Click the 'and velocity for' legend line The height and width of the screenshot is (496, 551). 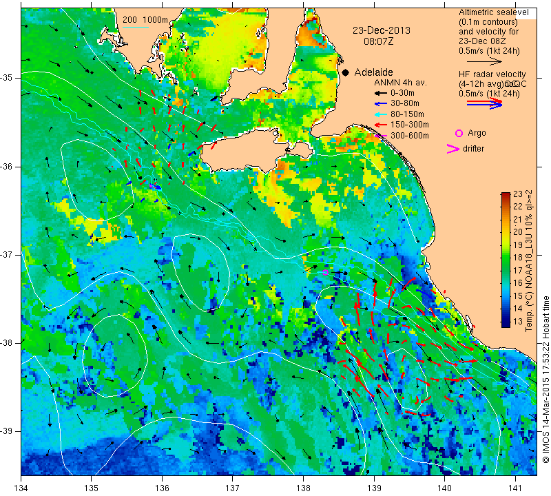tap(489, 32)
